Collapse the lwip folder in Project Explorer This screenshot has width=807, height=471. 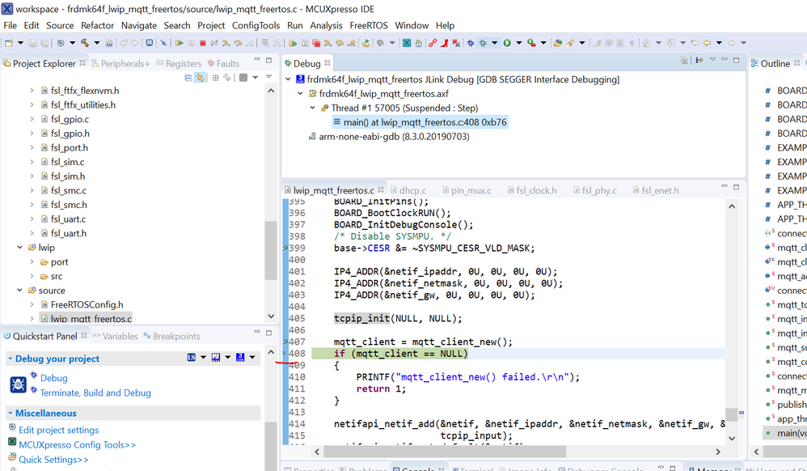point(19,248)
